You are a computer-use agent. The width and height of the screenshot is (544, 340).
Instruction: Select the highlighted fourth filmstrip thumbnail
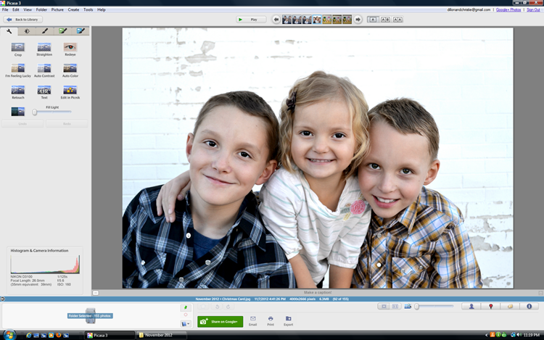(x=317, y=20)
